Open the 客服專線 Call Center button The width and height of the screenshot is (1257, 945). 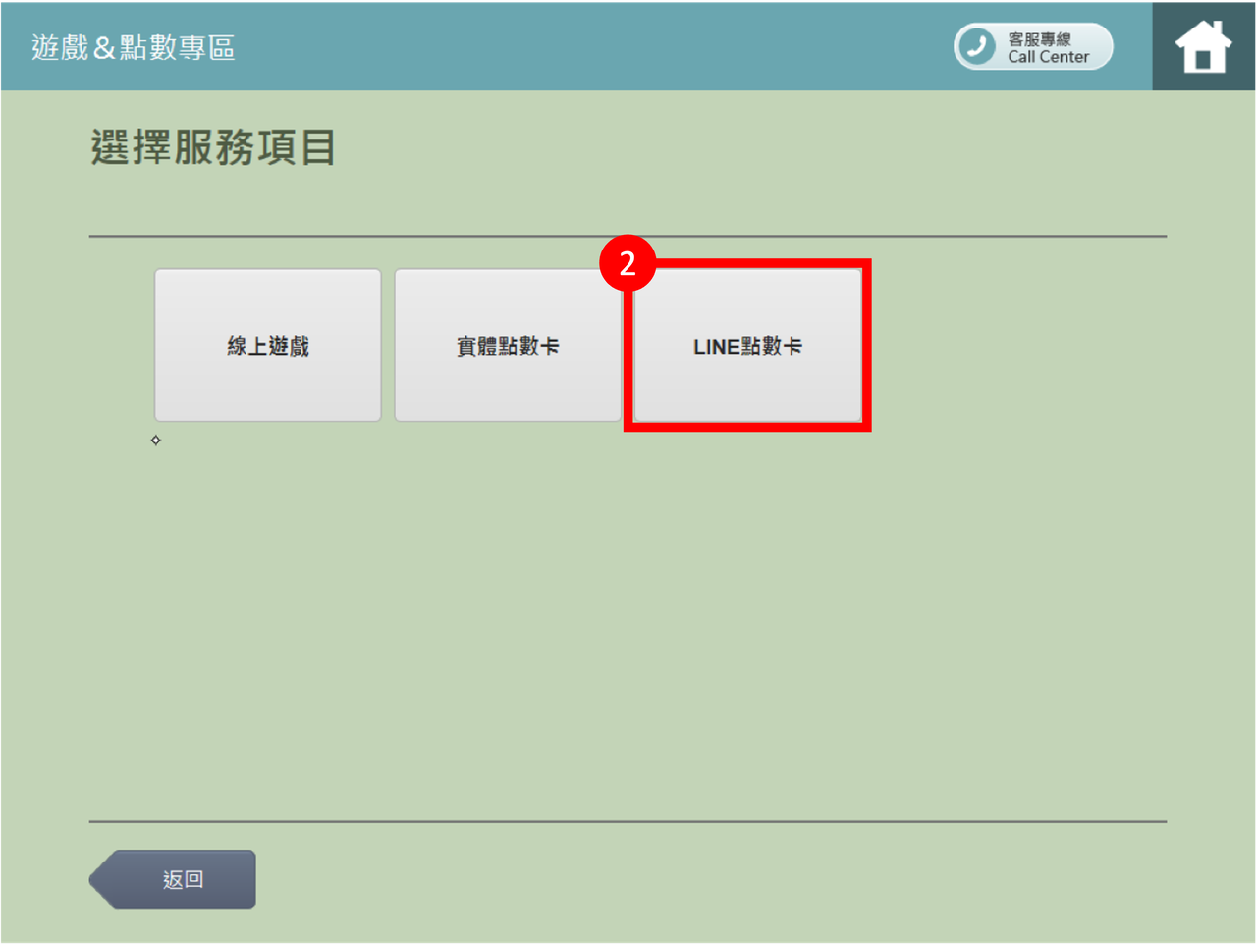click(1033, 46)
